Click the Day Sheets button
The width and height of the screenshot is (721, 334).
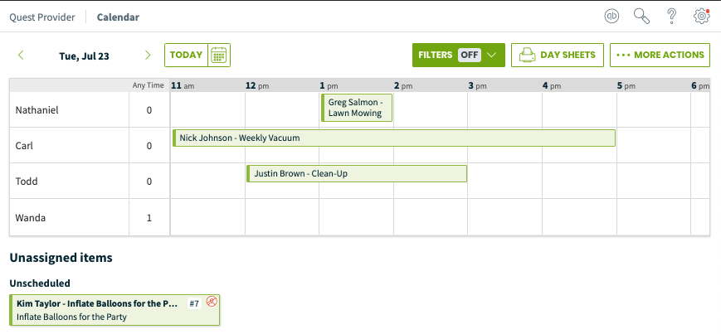click(x=558, y=56)
